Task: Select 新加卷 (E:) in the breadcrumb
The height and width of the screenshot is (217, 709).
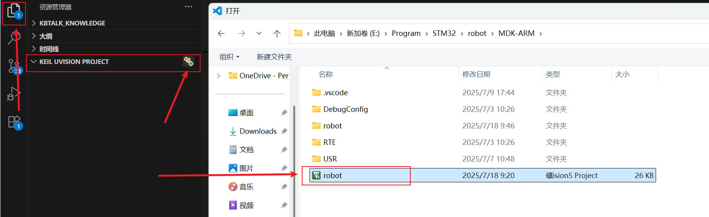Action: pos(363,34)
